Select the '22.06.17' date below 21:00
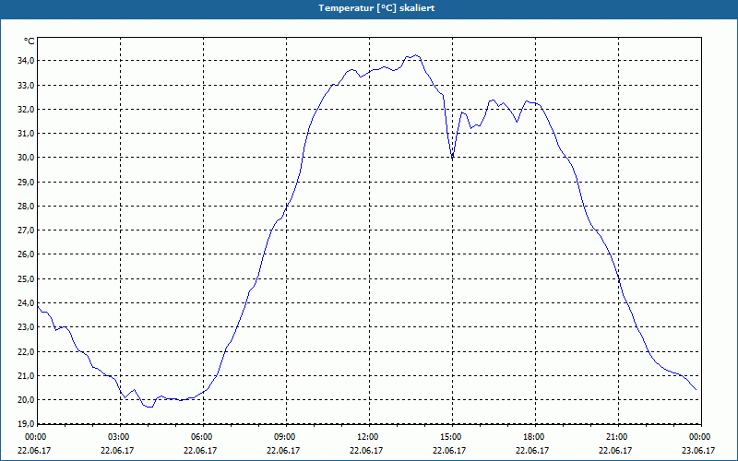Image resolution: width=738 pixels, height=461 pixels. [x=615, y=450]
